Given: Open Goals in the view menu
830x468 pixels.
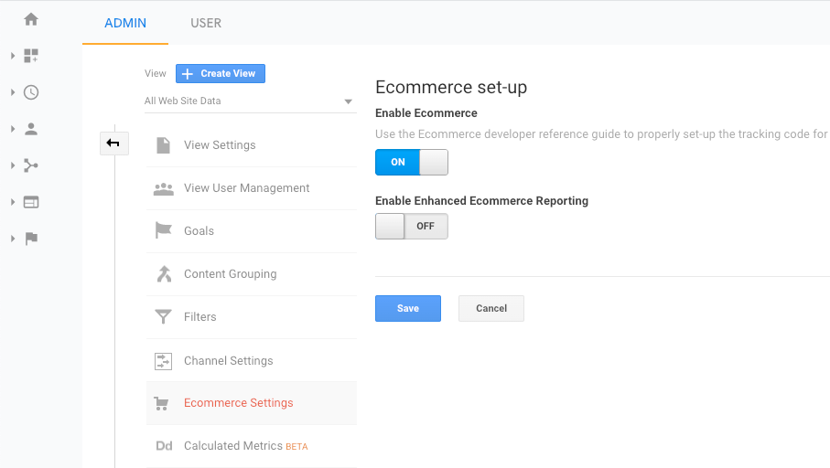Looking at the screenshot, I should [251, 231].
